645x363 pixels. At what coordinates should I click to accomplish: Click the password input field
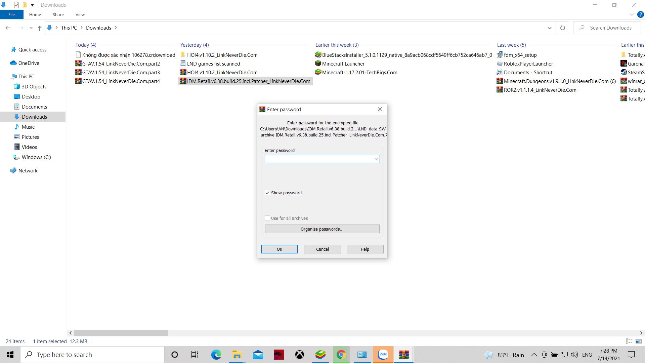click(322, 159)
